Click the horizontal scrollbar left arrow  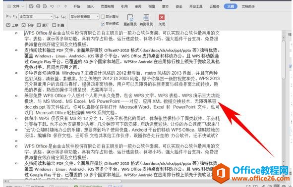tap(5, 181)
